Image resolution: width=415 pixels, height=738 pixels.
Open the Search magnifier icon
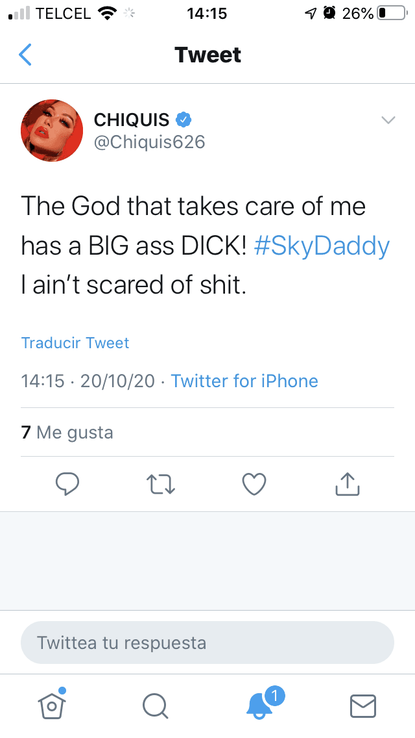[155, 706]
